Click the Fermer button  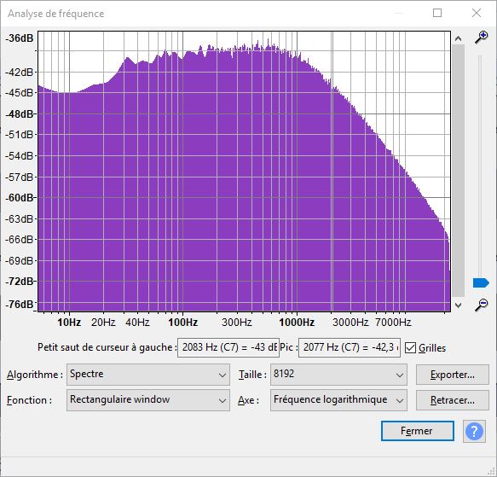417,431
